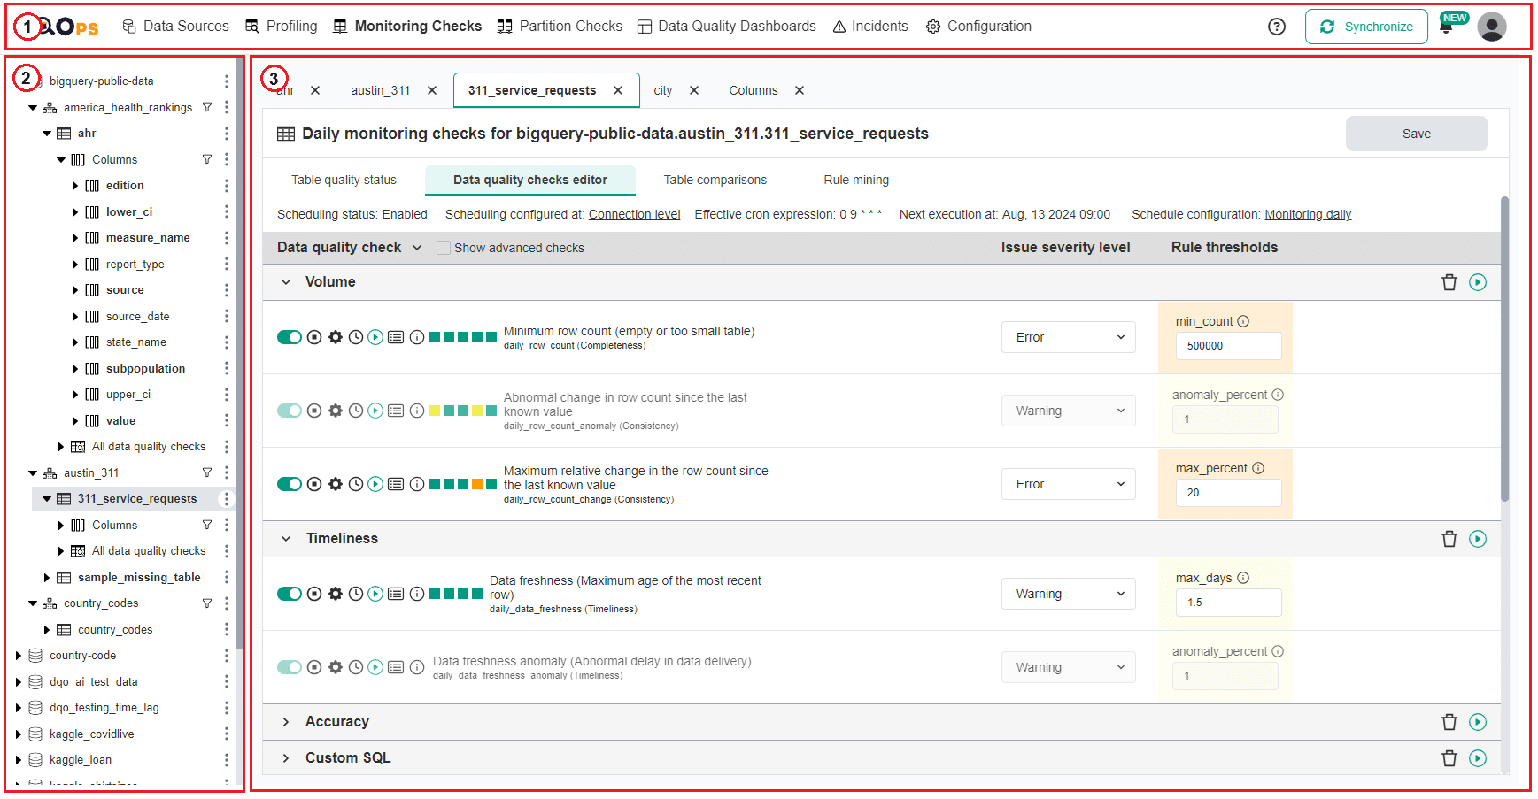This screenshot has width=1538, height=799.
Task: Go to Partition Checks
Action: [x=560, y=27]
